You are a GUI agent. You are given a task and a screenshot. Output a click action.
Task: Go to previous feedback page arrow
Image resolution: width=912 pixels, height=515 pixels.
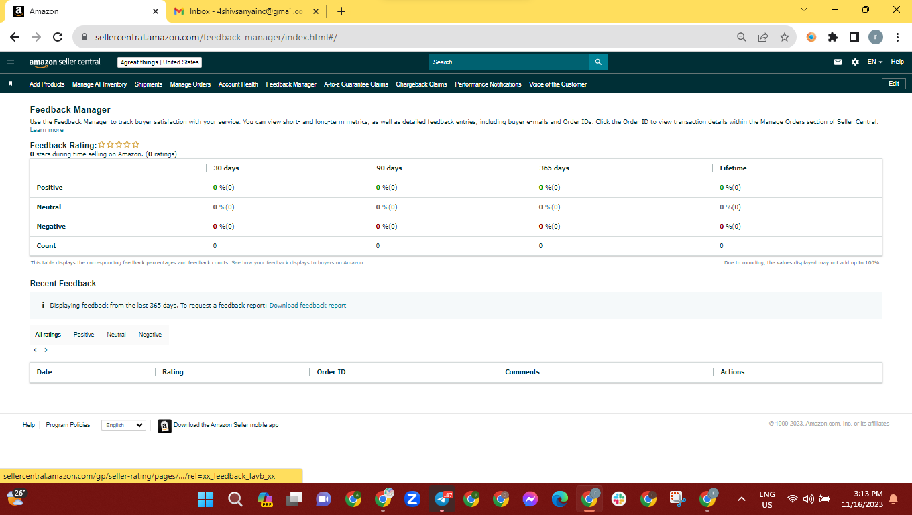tap(36, 350)
